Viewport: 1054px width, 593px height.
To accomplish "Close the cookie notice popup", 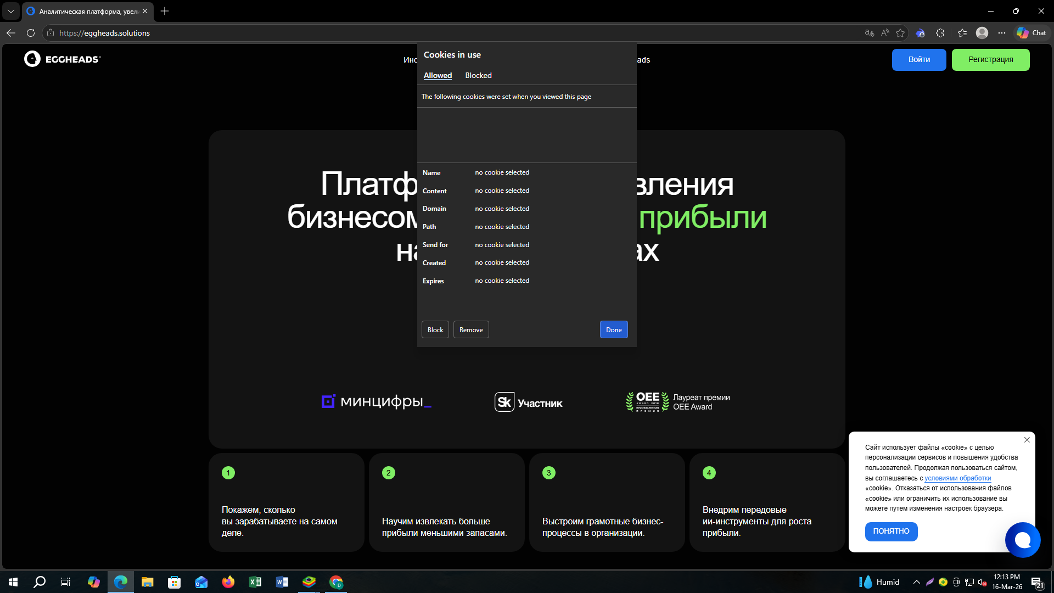I will tap(1027, 440).
